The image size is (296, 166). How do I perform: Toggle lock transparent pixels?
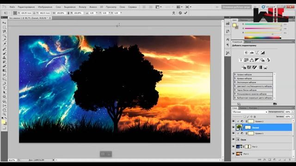click(x=245, y=117)
